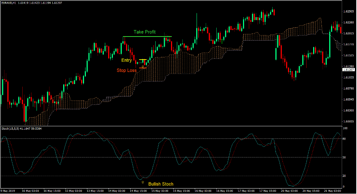The height and width of the screenshot is (194, 357).
Task: Click the 15 May 03:00 time label
Action: [160, 191]
